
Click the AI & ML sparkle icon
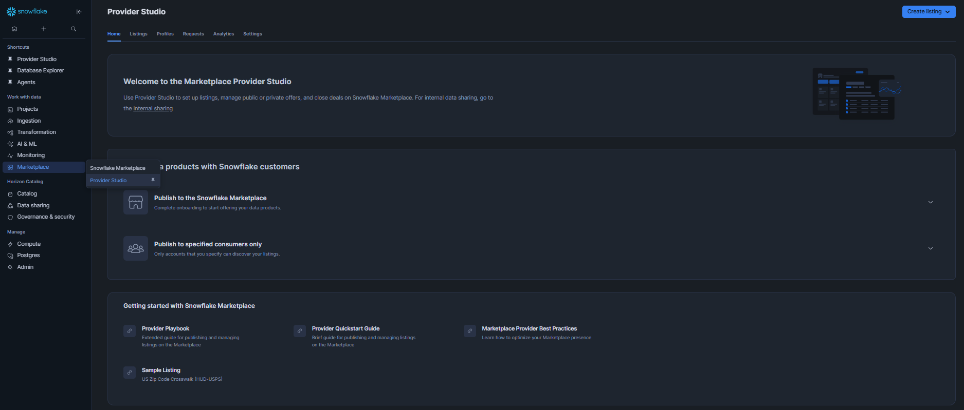[10, 144]
